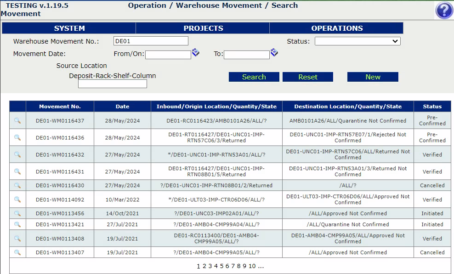View details of movement DE01-WM0116436
Screen dimensions: 454x274
[17, 137]
